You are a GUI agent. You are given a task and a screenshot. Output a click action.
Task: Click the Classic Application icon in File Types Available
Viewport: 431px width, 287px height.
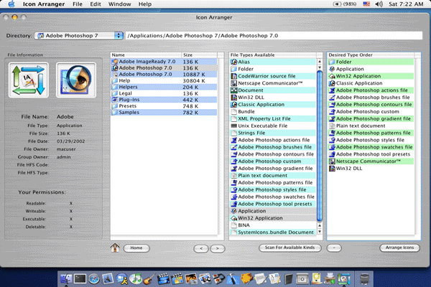[234, 104]
